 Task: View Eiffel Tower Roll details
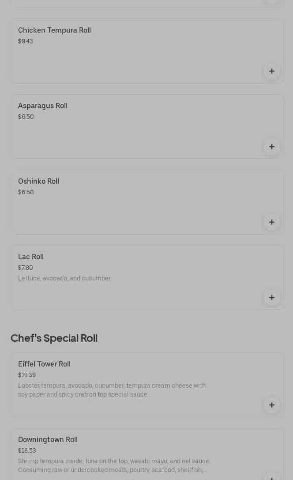pos(44,364)
